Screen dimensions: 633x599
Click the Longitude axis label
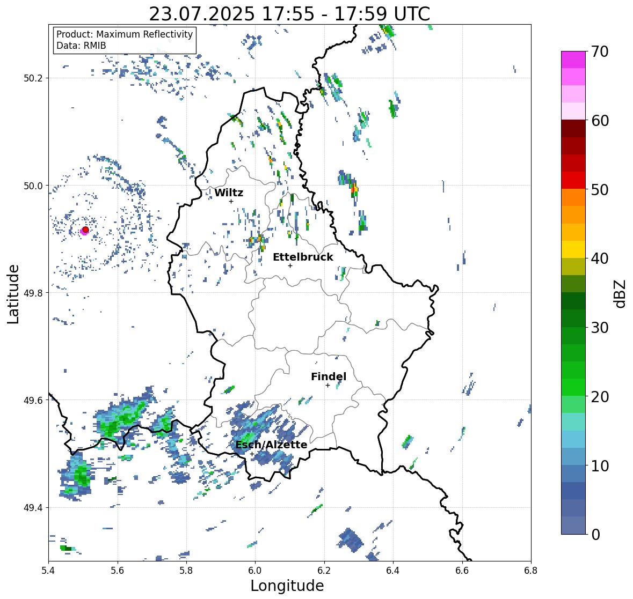coord(287,585)
